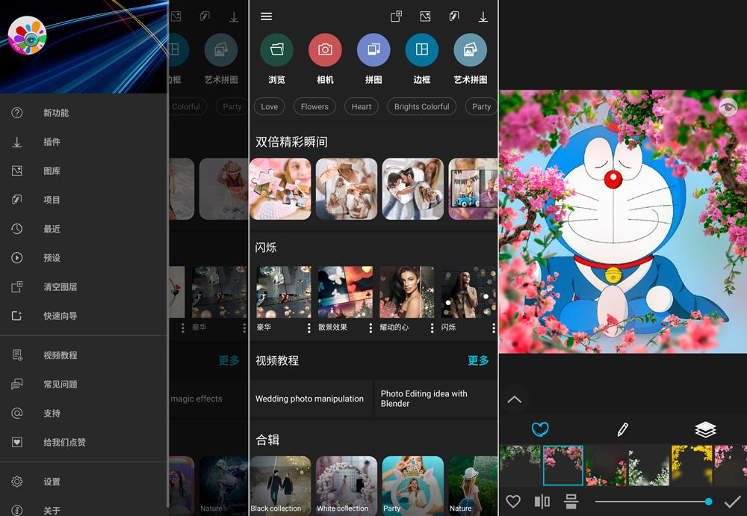Open the White collection album
The height and width of the screenshot is (516, 747).
pyautogui.click(x=347, y=485)
